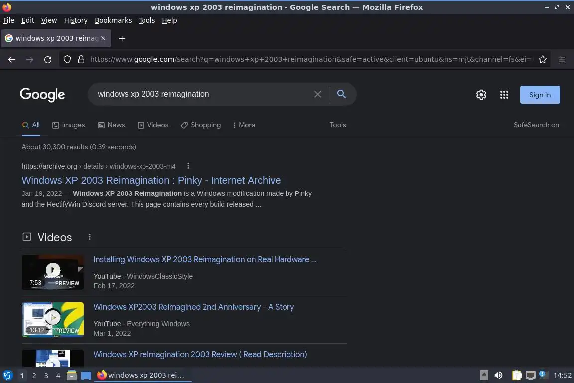Click the Google logo

[x=42, y=95]
